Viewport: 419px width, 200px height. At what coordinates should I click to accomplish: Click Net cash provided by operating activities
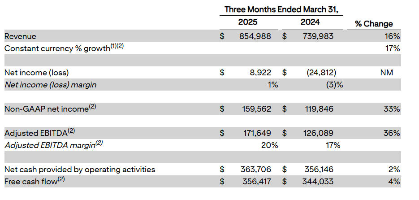click(79, 170)
